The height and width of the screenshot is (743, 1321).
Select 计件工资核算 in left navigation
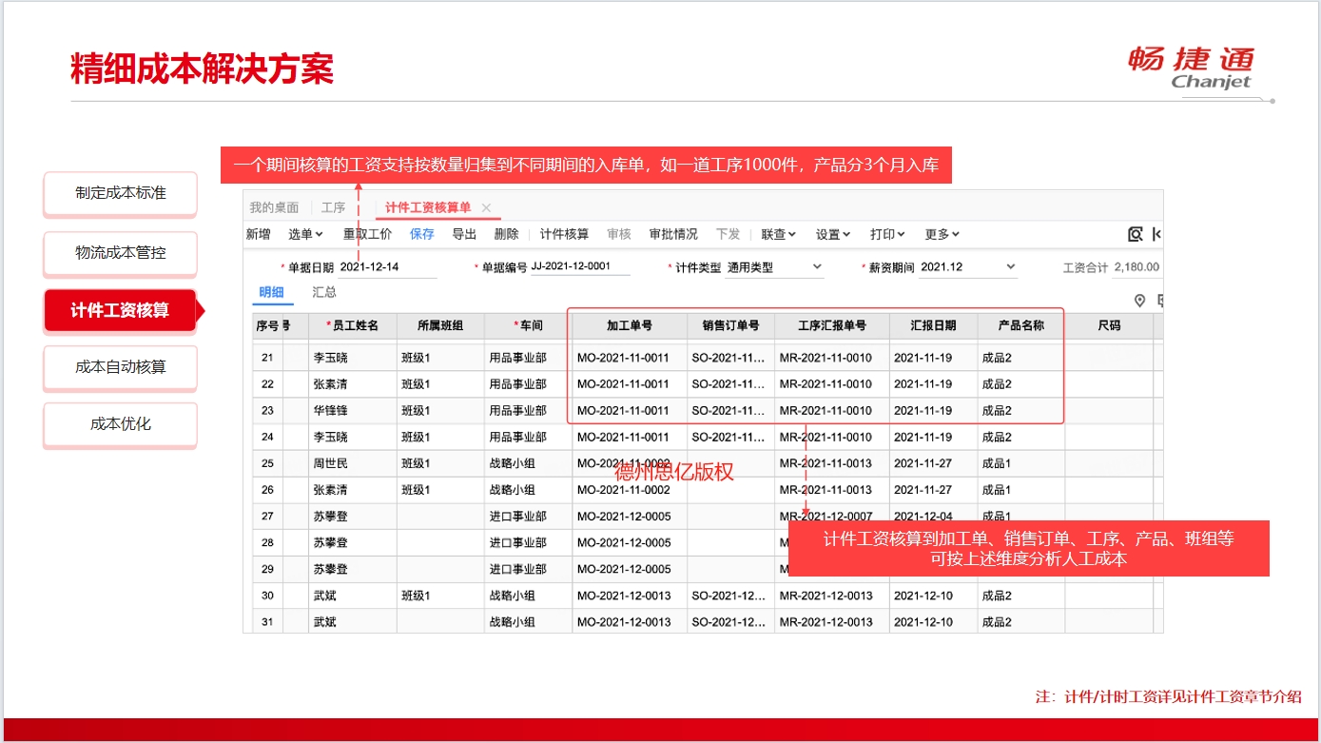pyautogui.click(x=120, y=310)
